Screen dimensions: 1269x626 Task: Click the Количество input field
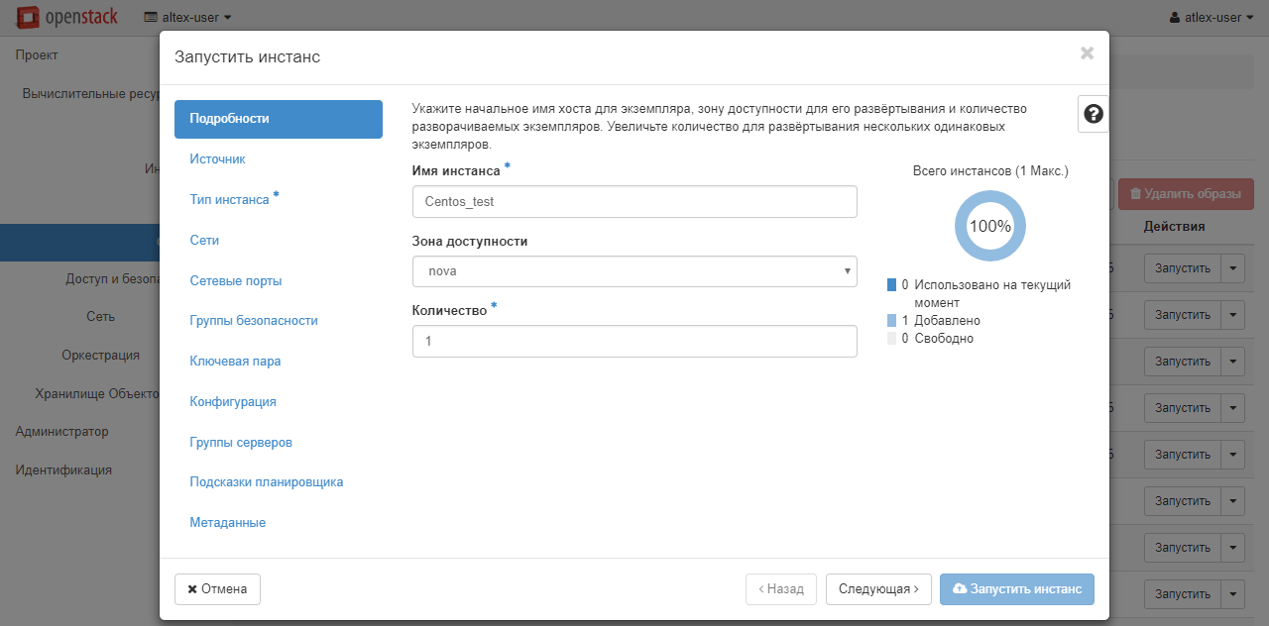[634, 341]
